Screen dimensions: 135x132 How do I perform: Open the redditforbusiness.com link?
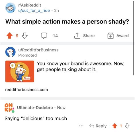coord(26,90)
